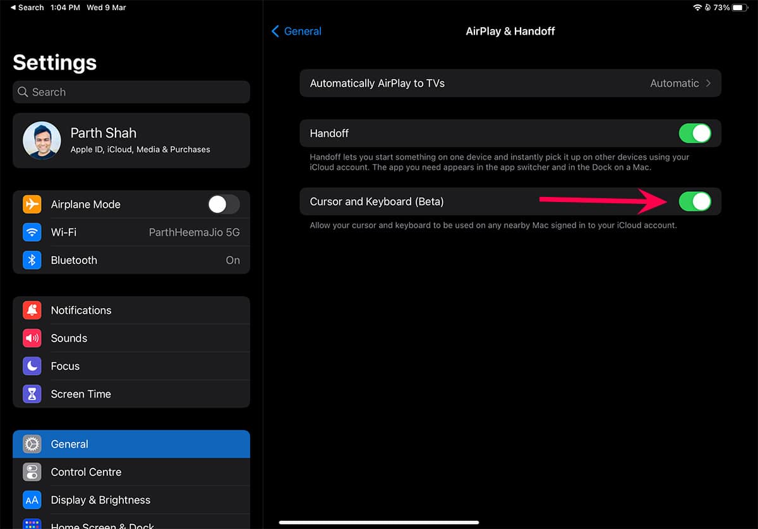
Task: Toggle Airplane Mode switch on
Action: [224, 205]
